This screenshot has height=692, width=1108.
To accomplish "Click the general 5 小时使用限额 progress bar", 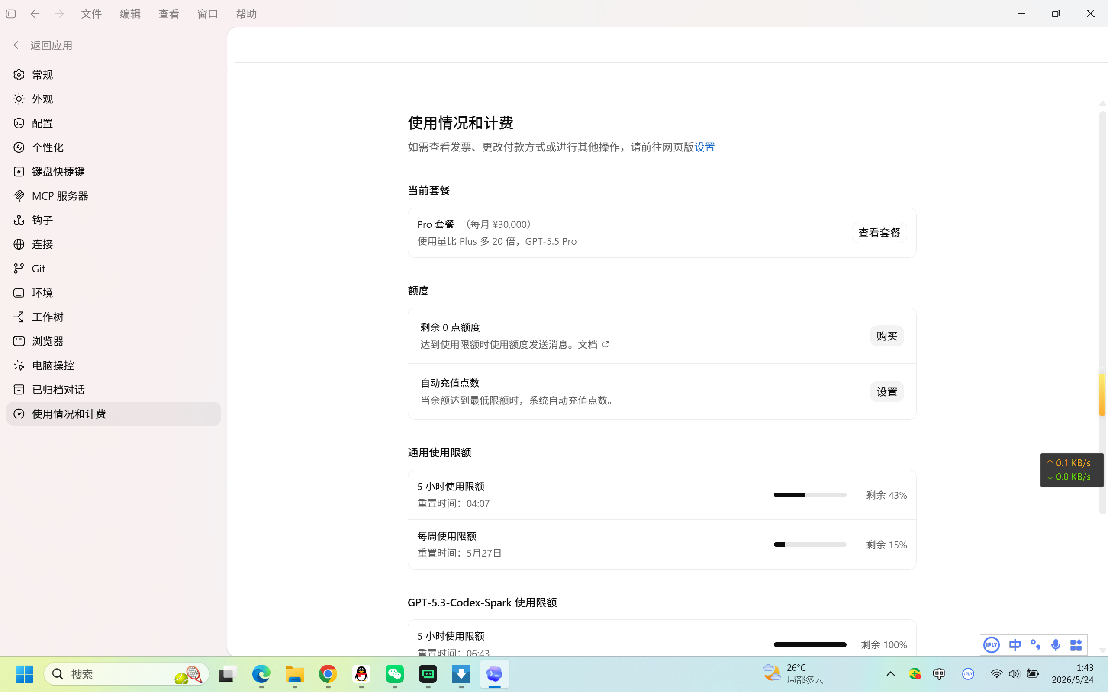I will point(810,495).
